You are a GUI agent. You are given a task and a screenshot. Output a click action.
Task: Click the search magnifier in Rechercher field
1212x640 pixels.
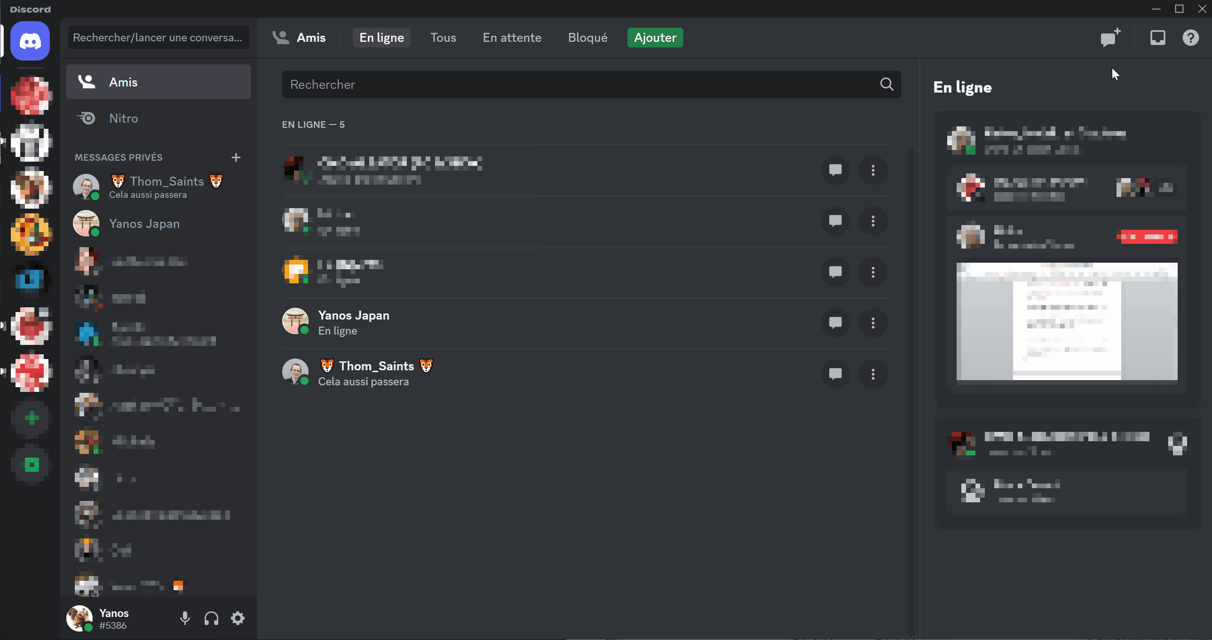coord(887,84)
